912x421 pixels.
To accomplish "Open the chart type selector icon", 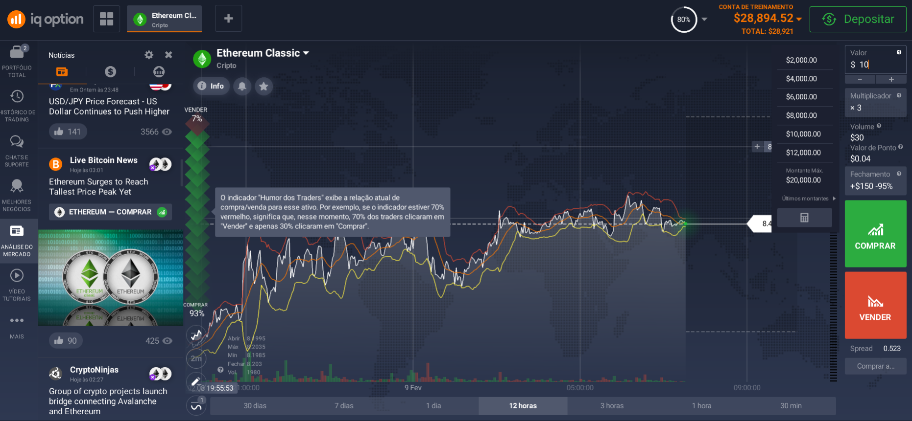I will tap(196, 335).
